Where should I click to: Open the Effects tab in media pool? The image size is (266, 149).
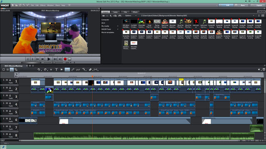135,12
